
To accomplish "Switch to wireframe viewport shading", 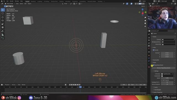I will pos(138,4).
